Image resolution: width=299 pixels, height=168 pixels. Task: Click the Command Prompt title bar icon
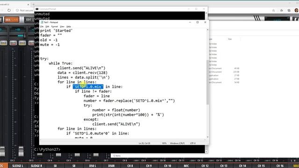point(37,9)
